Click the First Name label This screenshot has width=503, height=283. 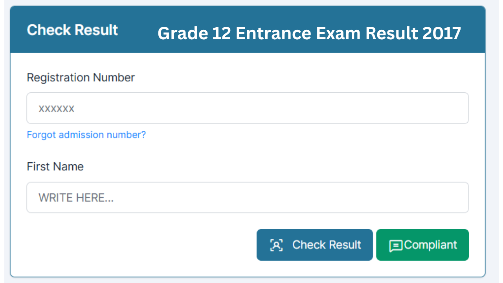(x=55, y=167)
